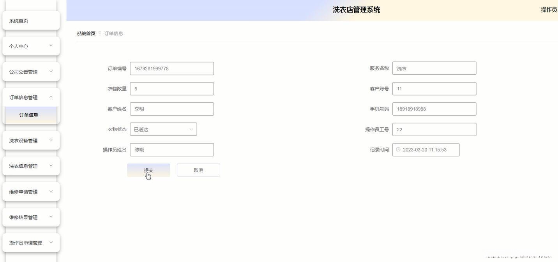Viewport: 558px width, 262px height.
Task: Open the 衣物状态 dropdown showing 已送达
Action: tap(163, 129)
